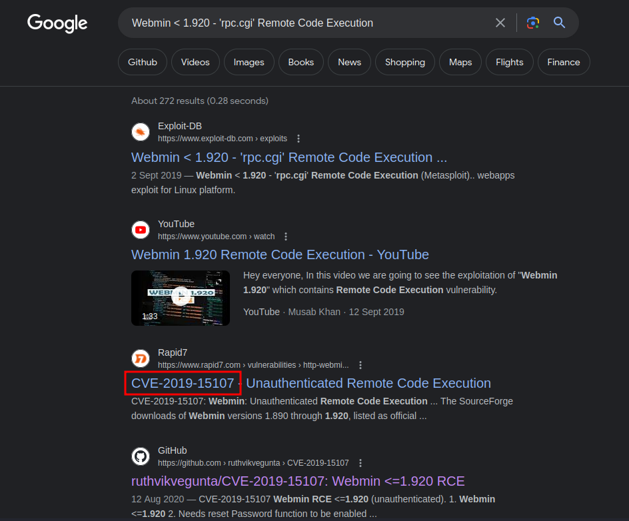Click the Rapid7 site favicon
The height and width of the screenshot is (521, 629).
point(141,358)
